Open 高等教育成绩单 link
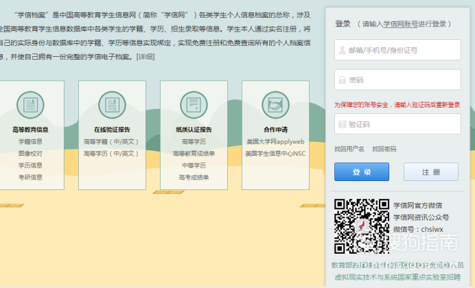 194,154
